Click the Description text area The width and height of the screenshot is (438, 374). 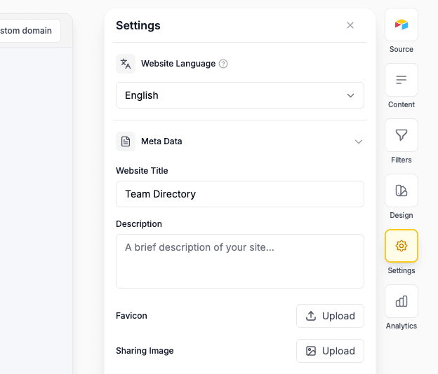(240, 261)
